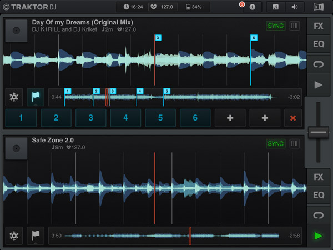The height and width of the screenshot is (250, 333).
Task: Toggle SYNC on Safe Zone 2.0 deck
Action: 276,144
